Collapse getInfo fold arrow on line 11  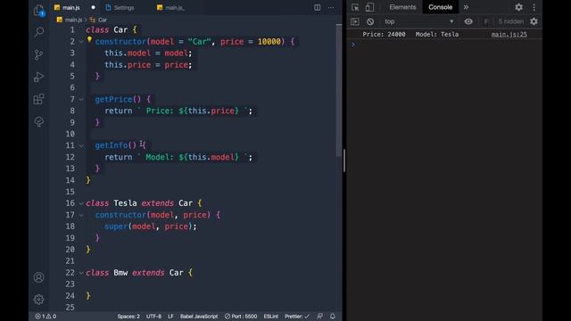point(81,145)
